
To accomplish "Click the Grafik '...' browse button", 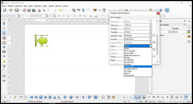I will coord(154,56).
